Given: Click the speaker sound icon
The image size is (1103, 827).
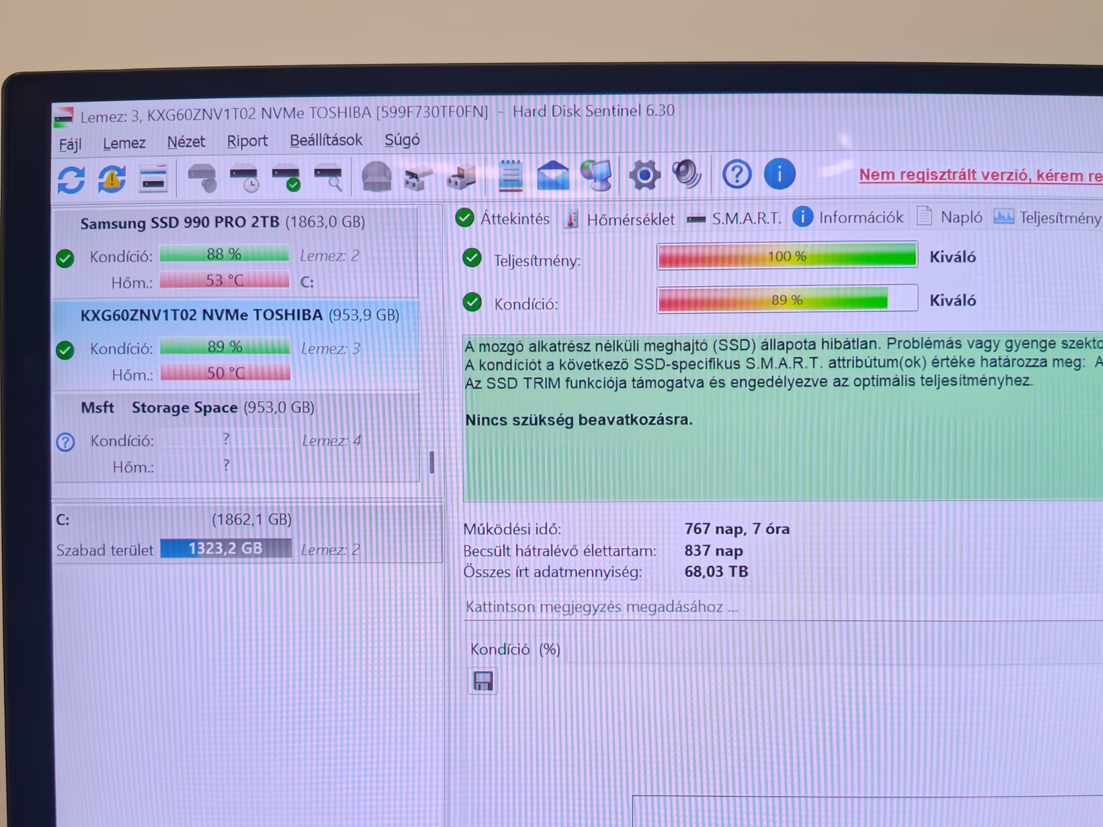Looking at the screenshot, I should 687,174.
